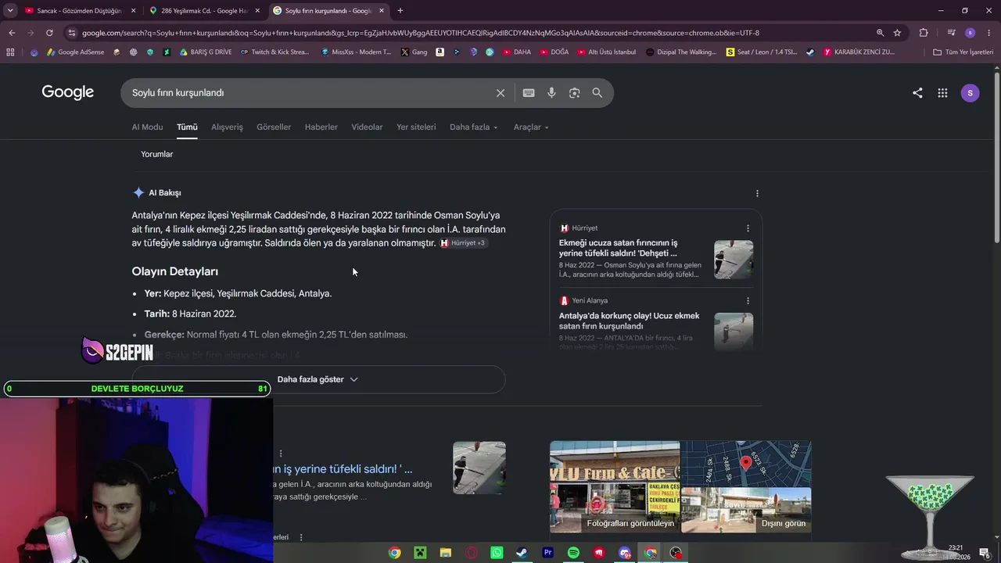Open the Dizipal The Walking... bookmark
This screenshot has height=563, width=1001.
681,52
